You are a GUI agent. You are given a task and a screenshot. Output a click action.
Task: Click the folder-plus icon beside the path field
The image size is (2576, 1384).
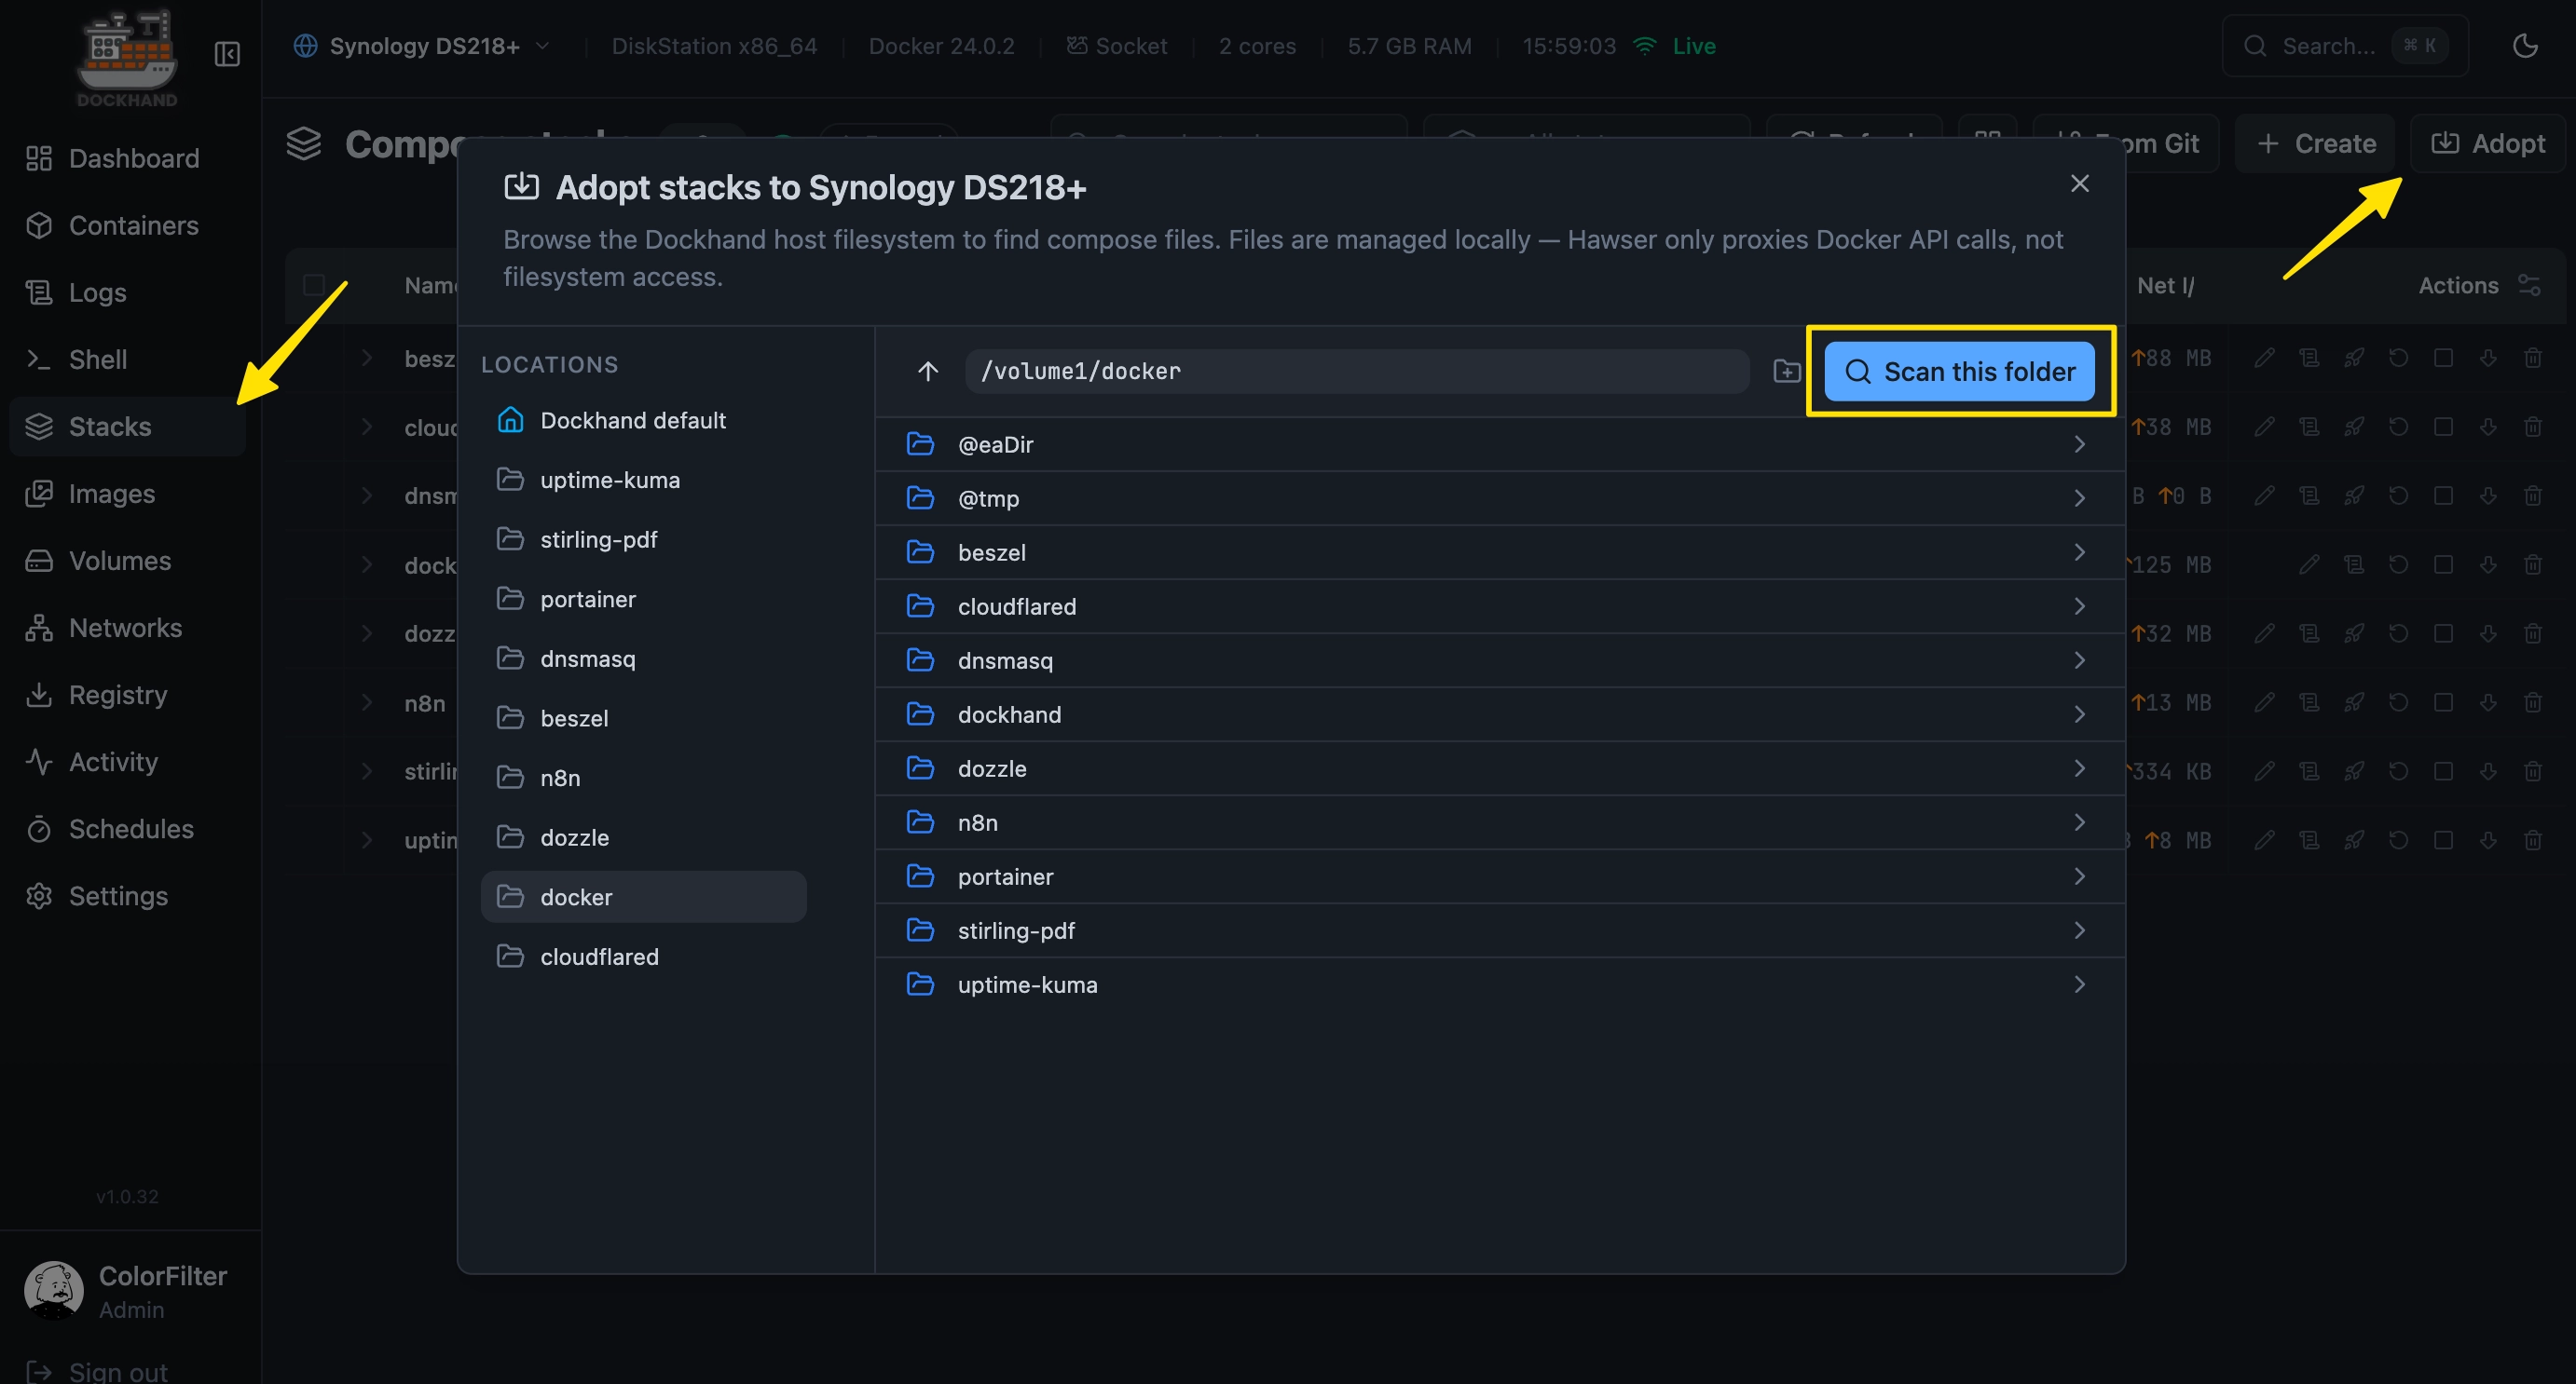point(1787,372)
